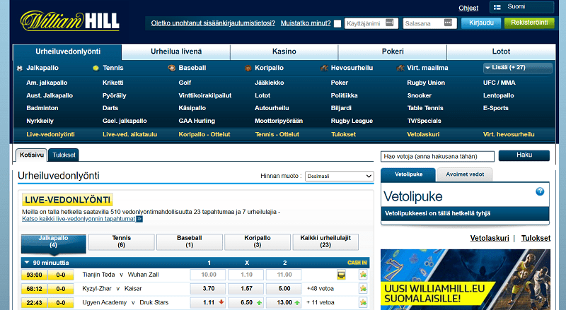Viewport: 566px width, 310px height.
Task: Click the Haku search button
Action: 524,155
